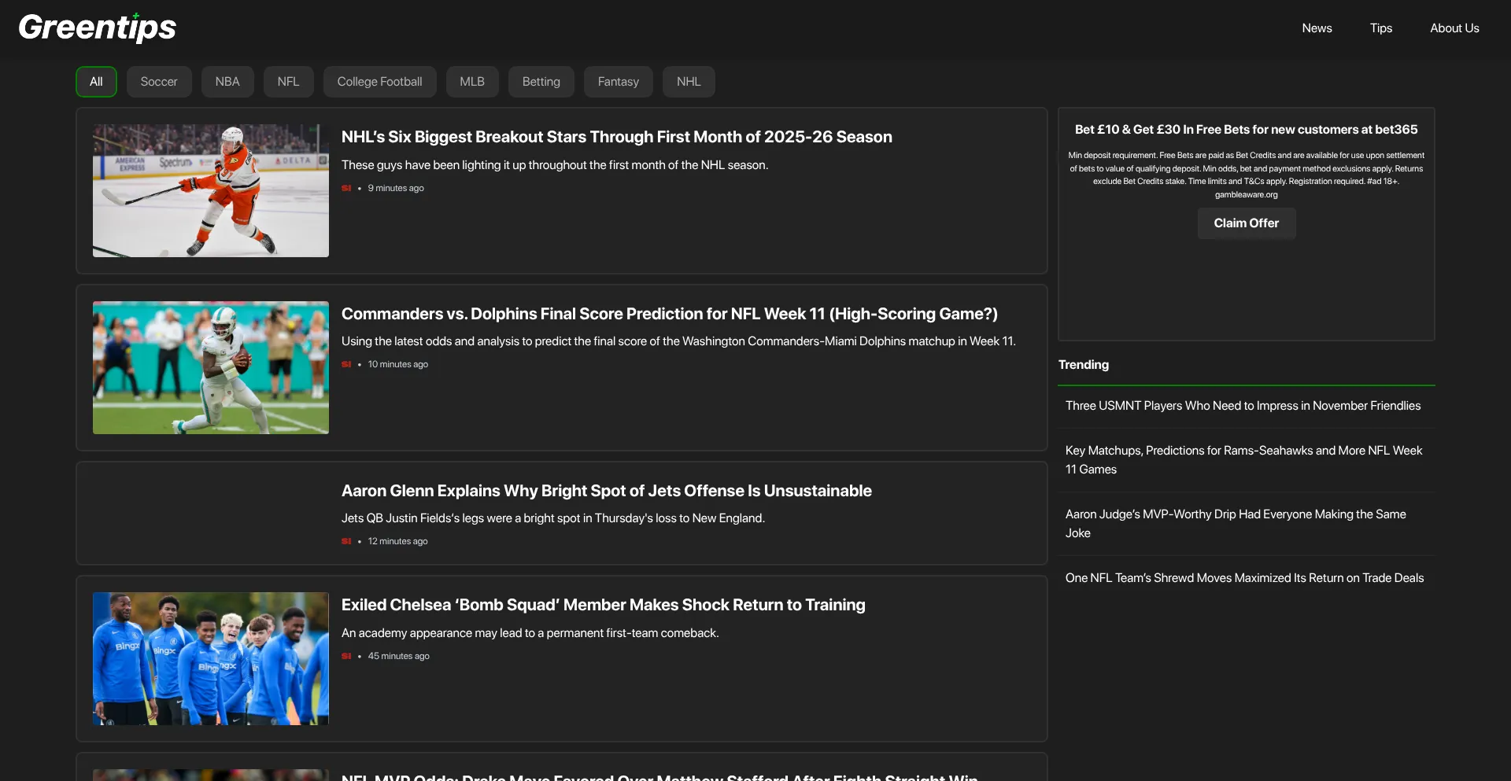Select the All category filter
Viewport: 1511px width, 781px height.
click(x=96, y=82)
